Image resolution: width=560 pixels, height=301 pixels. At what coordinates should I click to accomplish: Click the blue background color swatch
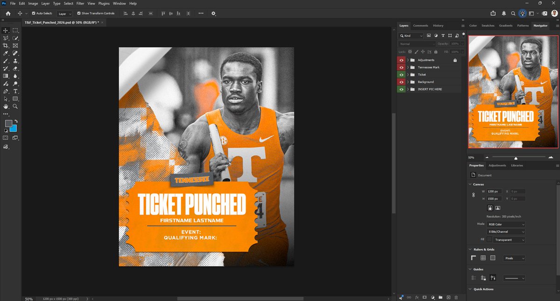tap(14, 128)
